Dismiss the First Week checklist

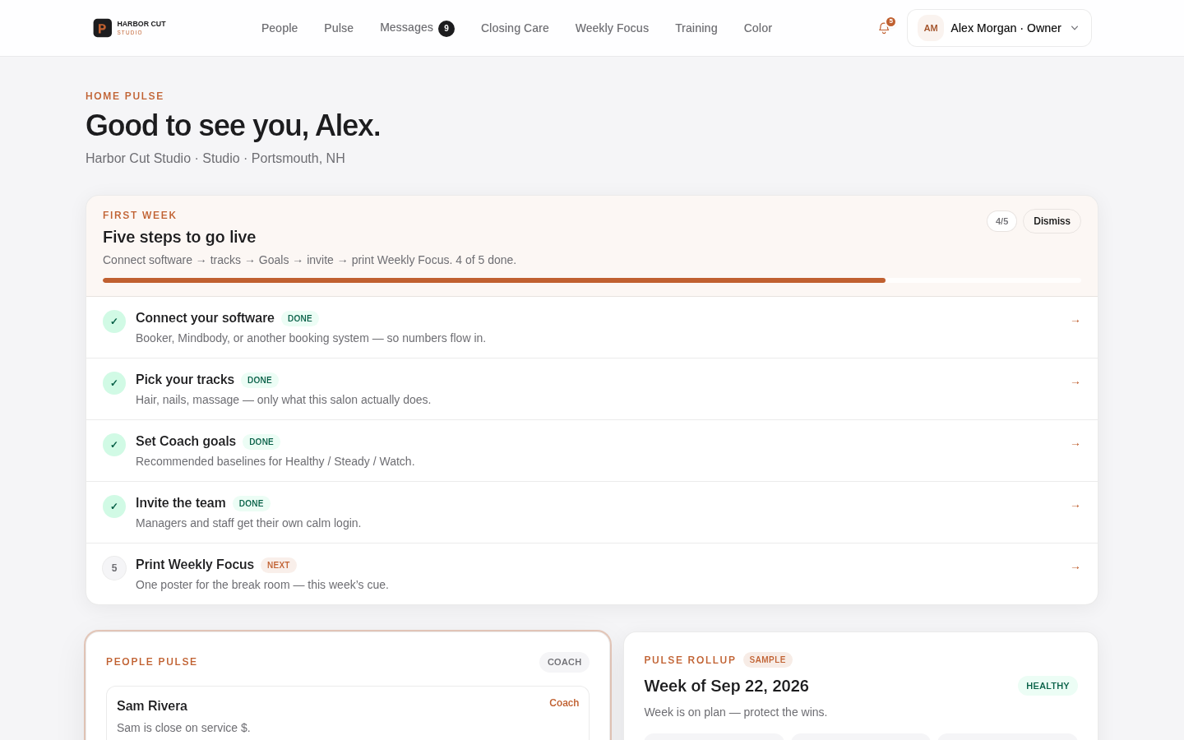pos(1052,221)
